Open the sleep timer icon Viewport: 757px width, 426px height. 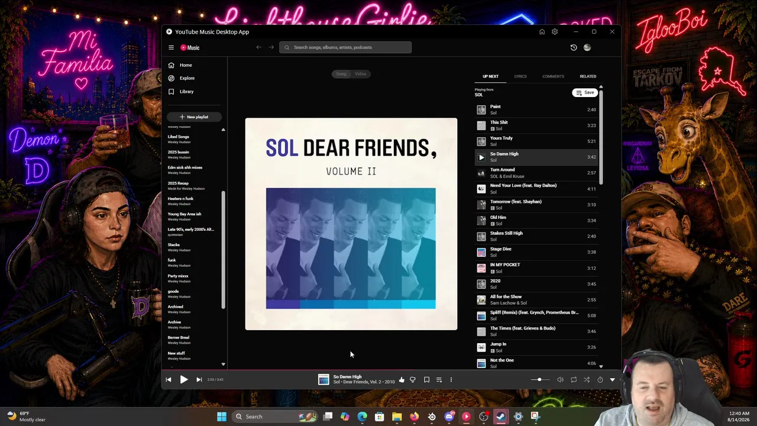tap(600, 380)
